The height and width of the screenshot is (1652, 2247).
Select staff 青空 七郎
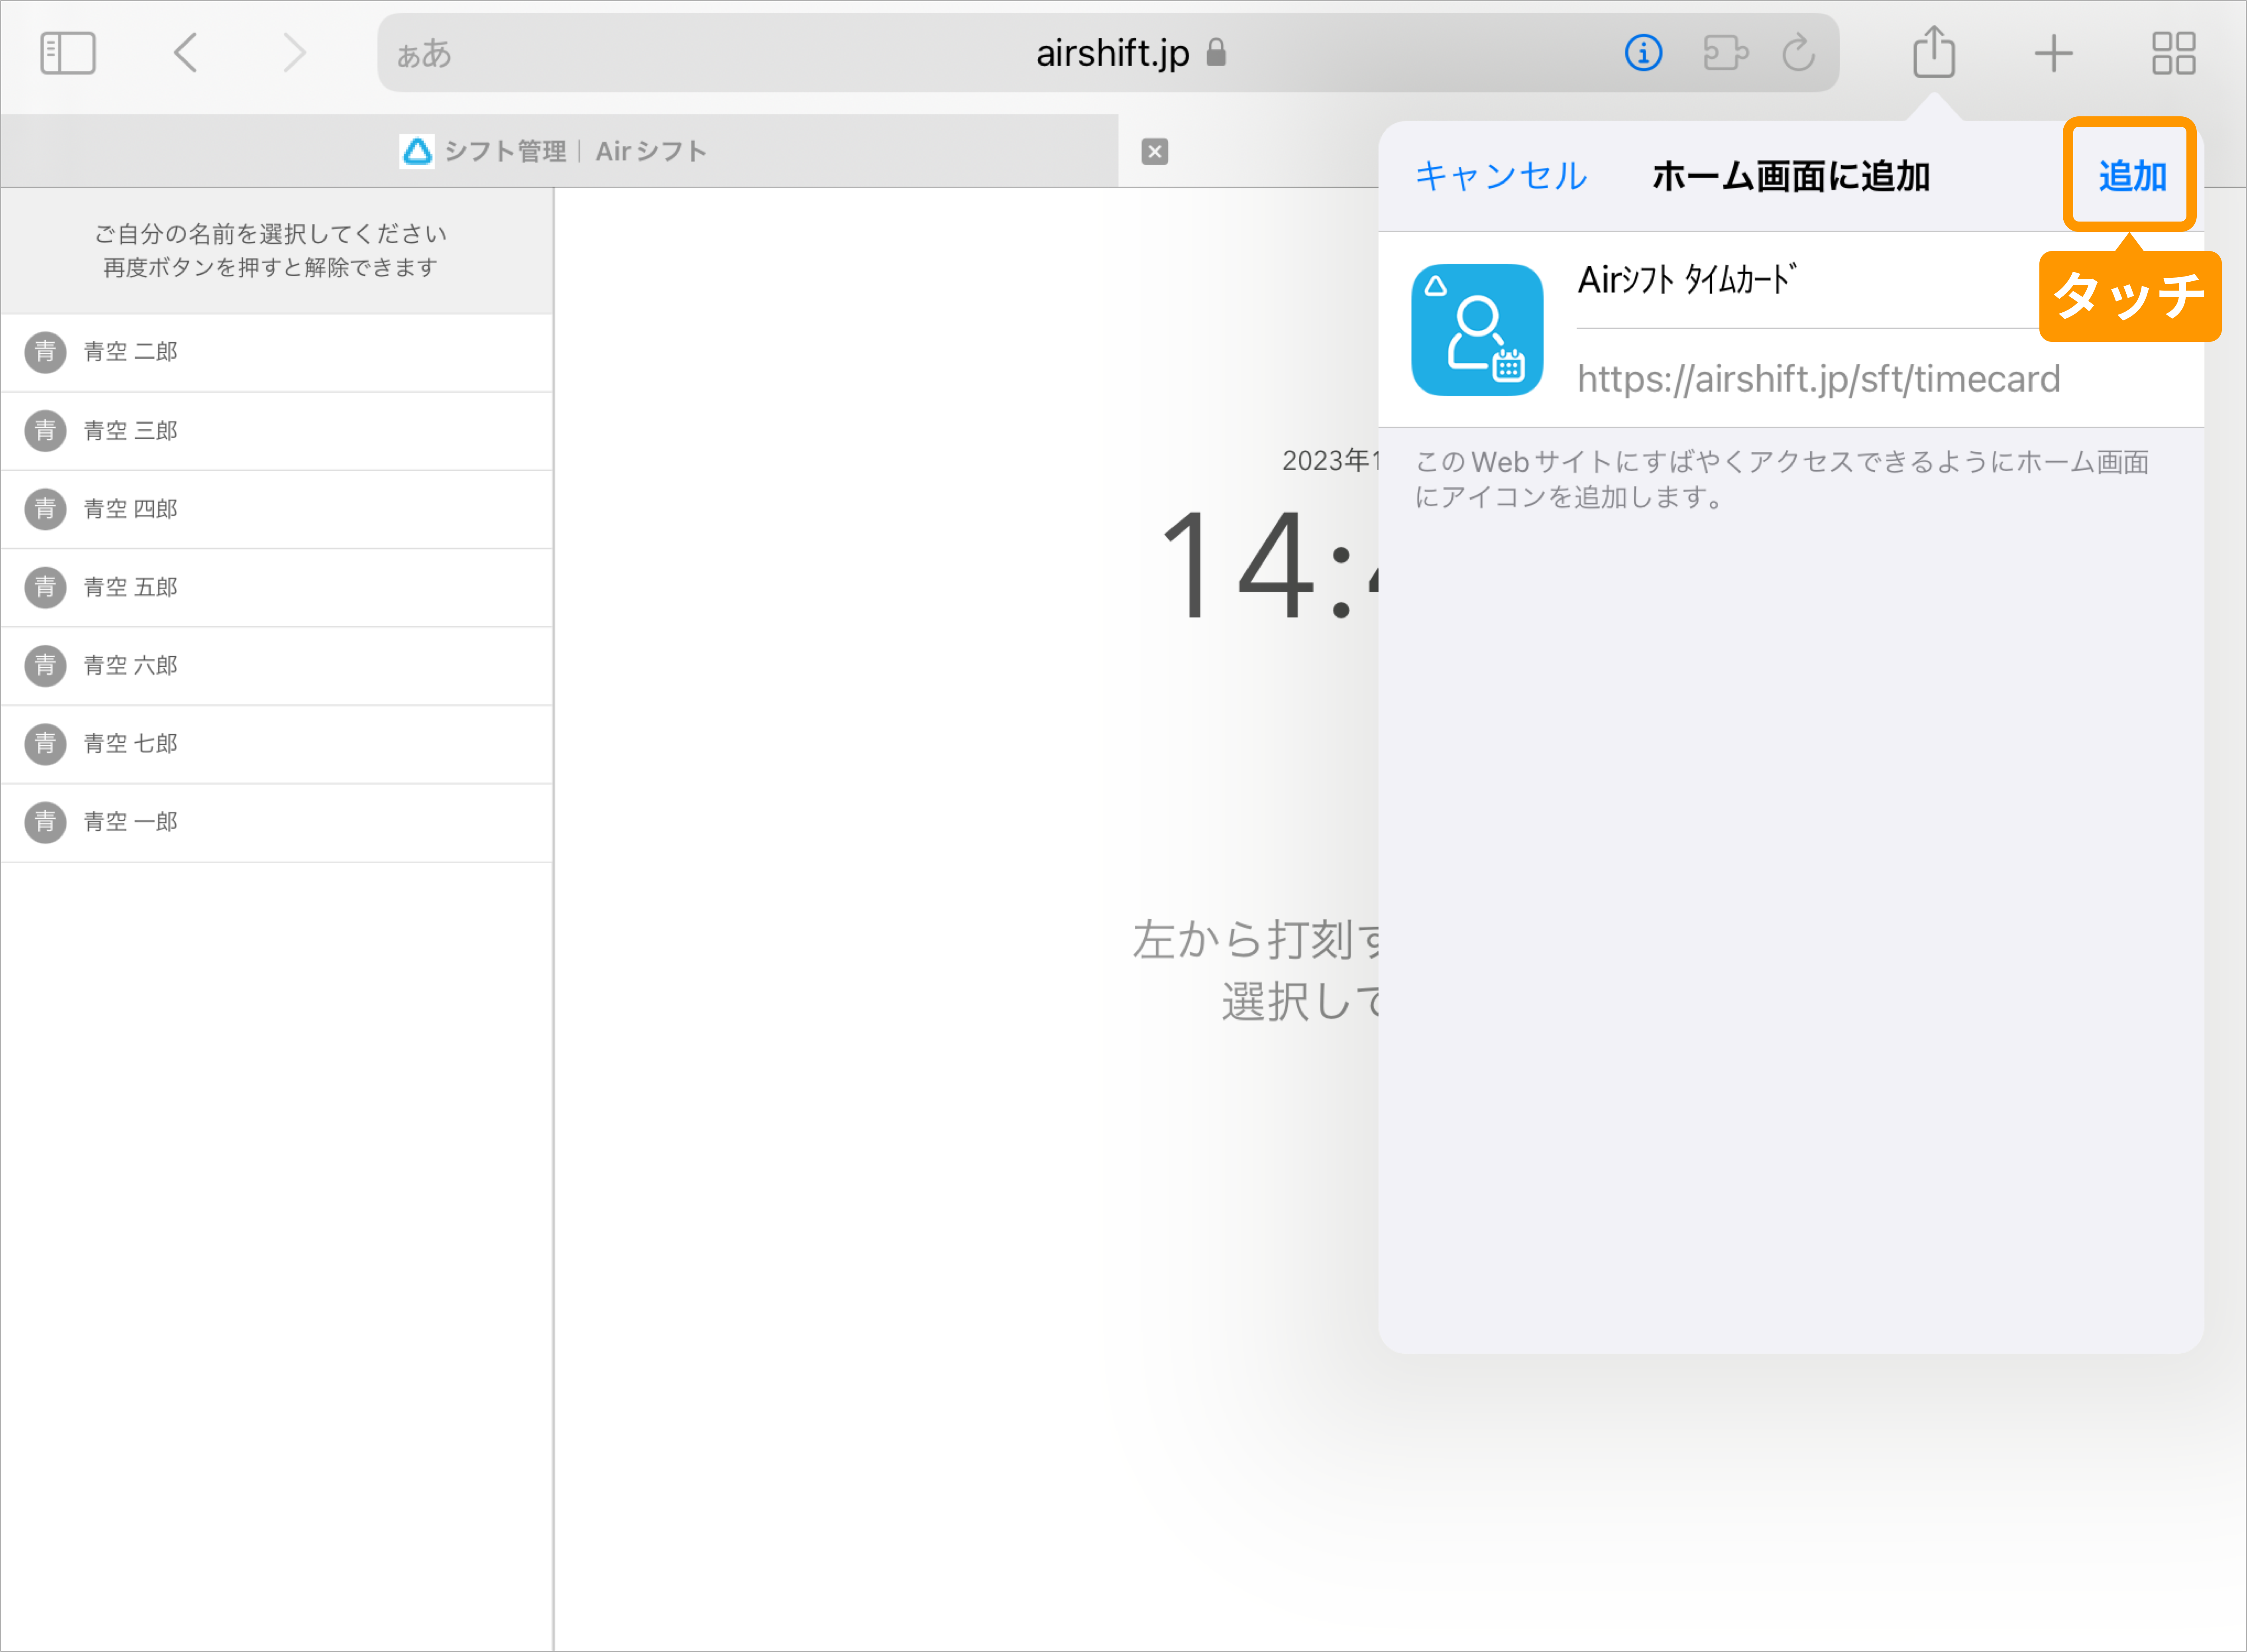[277, 744]
